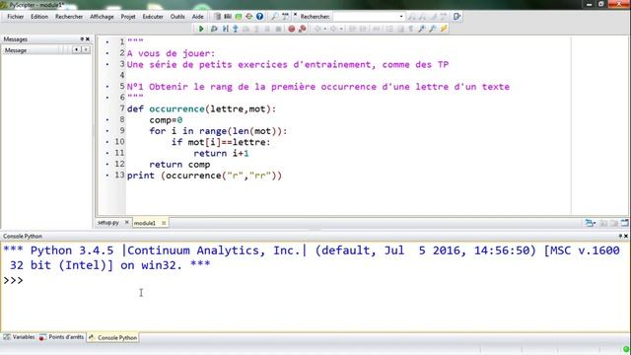The image size is (631, 355).
Task: Switch to the Variables tab
Action: (19, 337)
